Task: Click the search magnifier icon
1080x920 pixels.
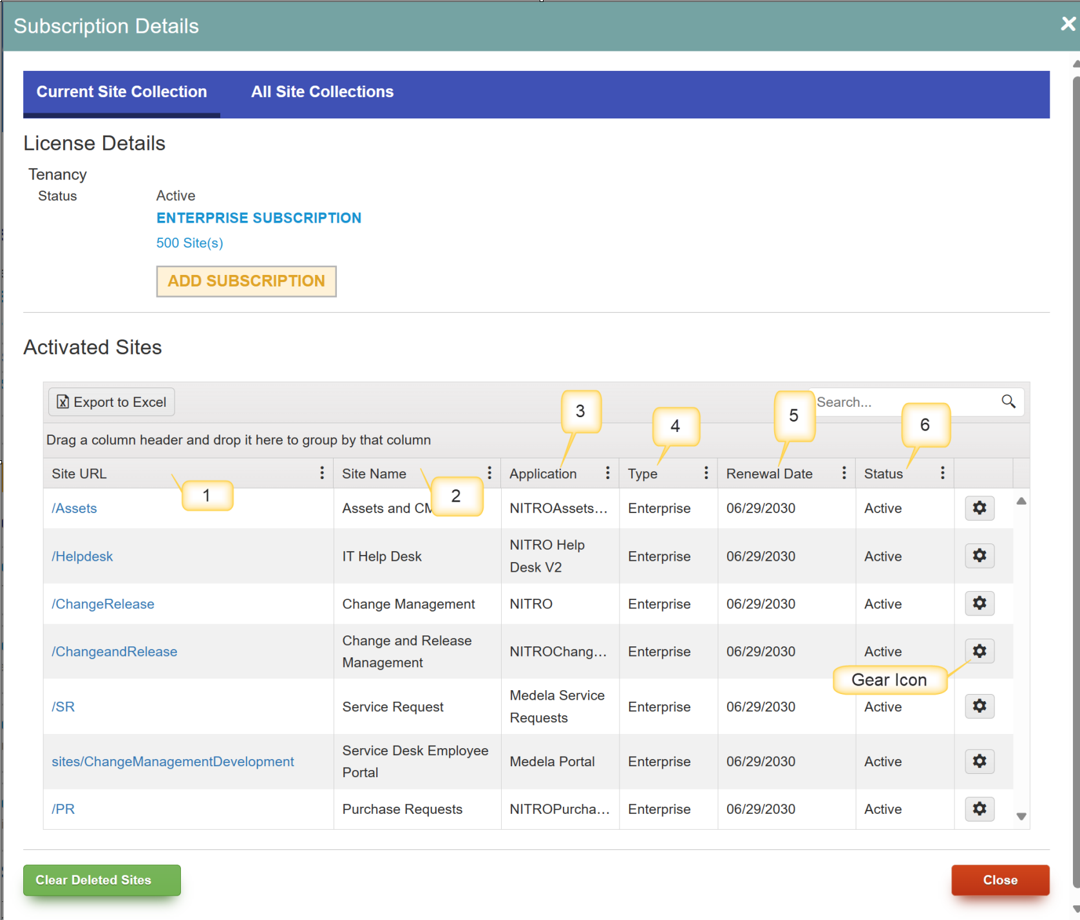Action: tap(1009, 402)
